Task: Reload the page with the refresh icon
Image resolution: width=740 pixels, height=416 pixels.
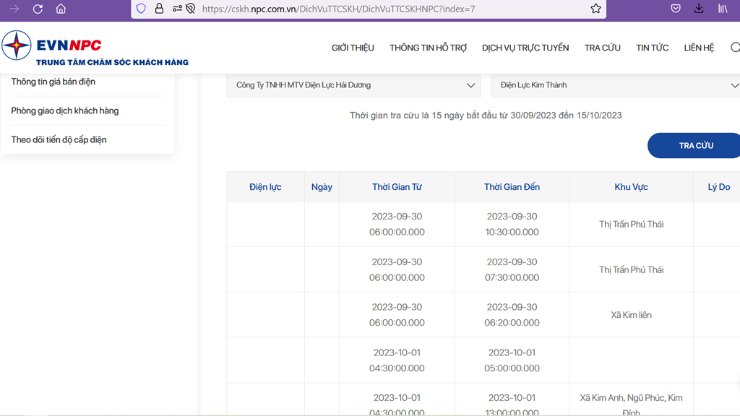Action: [38, 9]
